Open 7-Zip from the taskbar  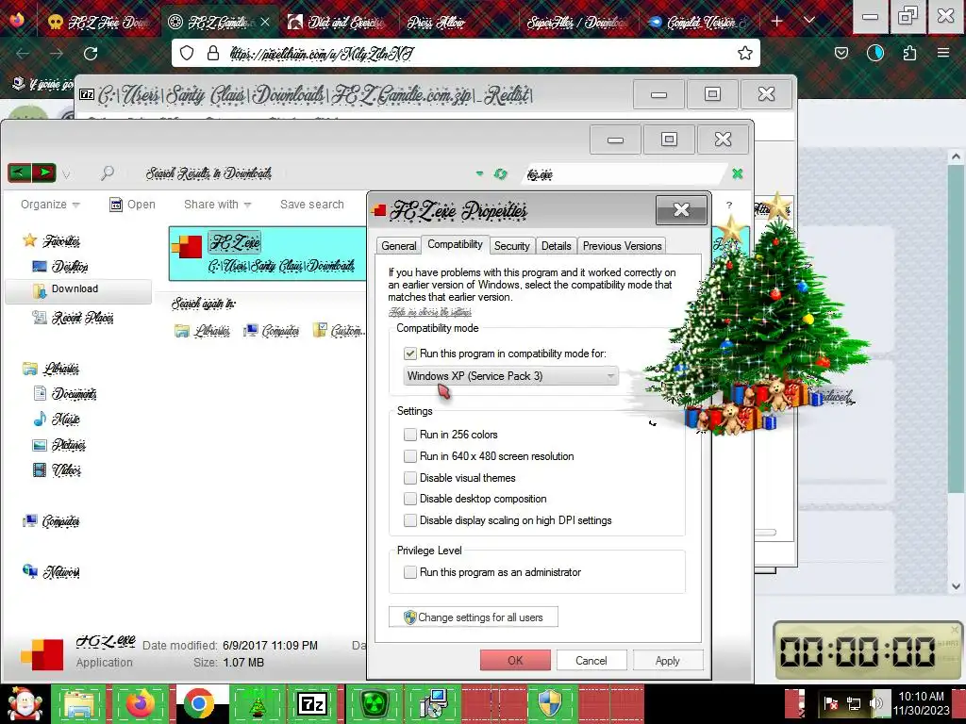point(311,704)
